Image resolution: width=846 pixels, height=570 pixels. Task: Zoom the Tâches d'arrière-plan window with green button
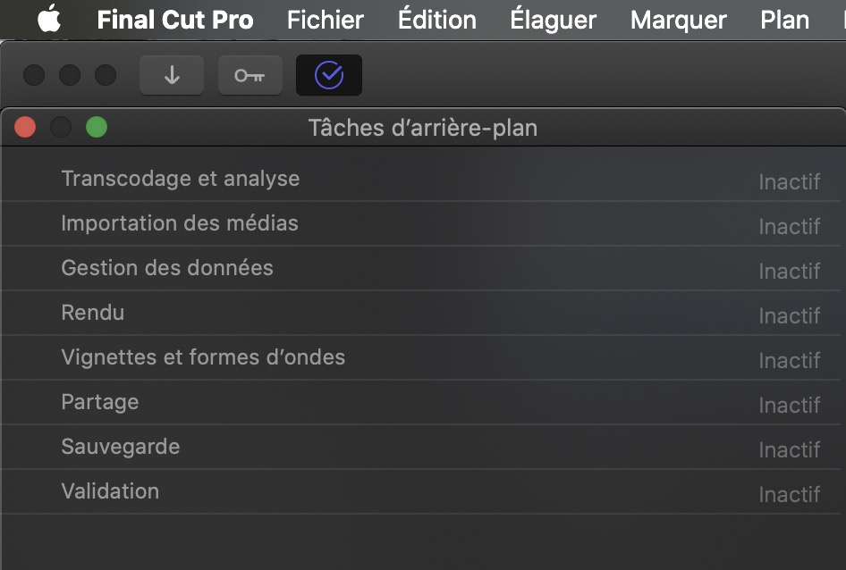click(97, 127)
